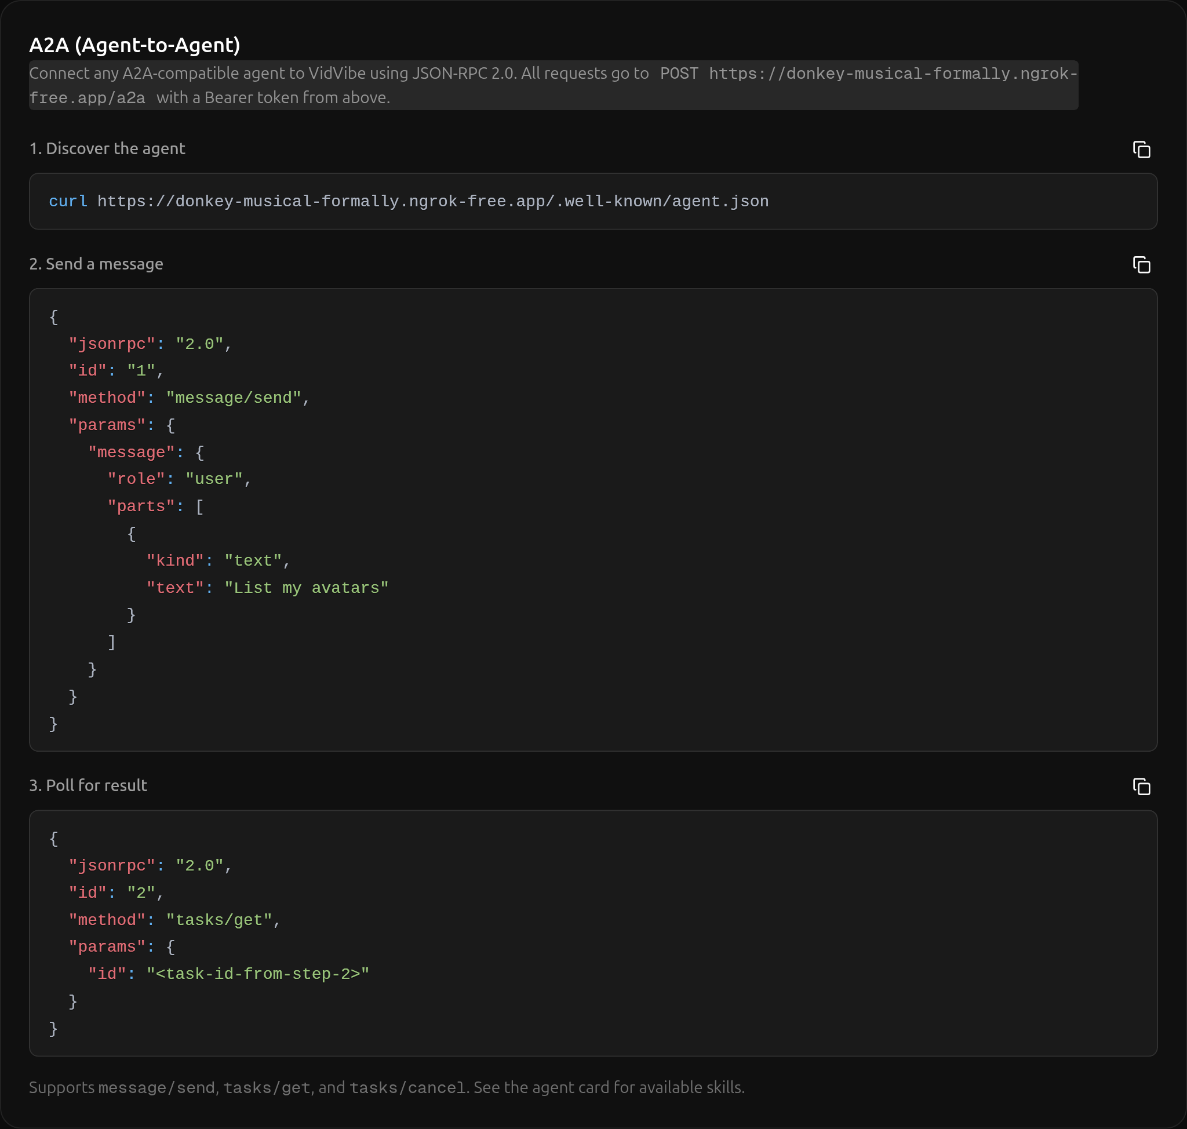Viewport: 1187px width, 1129px height.
Task: Select the '2. Send a message' step label
Action: pyautogui.click(x=96, y=264)
